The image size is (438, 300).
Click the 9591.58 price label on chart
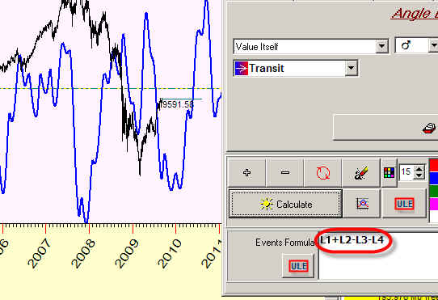tap(178, 104)
